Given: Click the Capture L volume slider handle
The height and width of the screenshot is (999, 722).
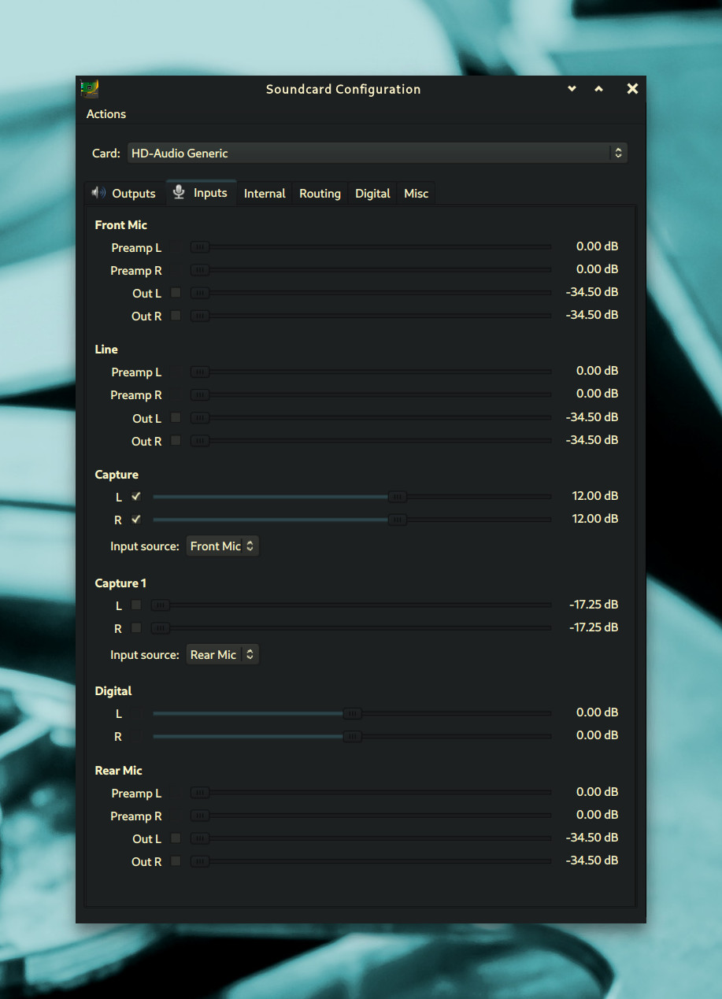Looking at the screenshot, I should click(398, 497).
